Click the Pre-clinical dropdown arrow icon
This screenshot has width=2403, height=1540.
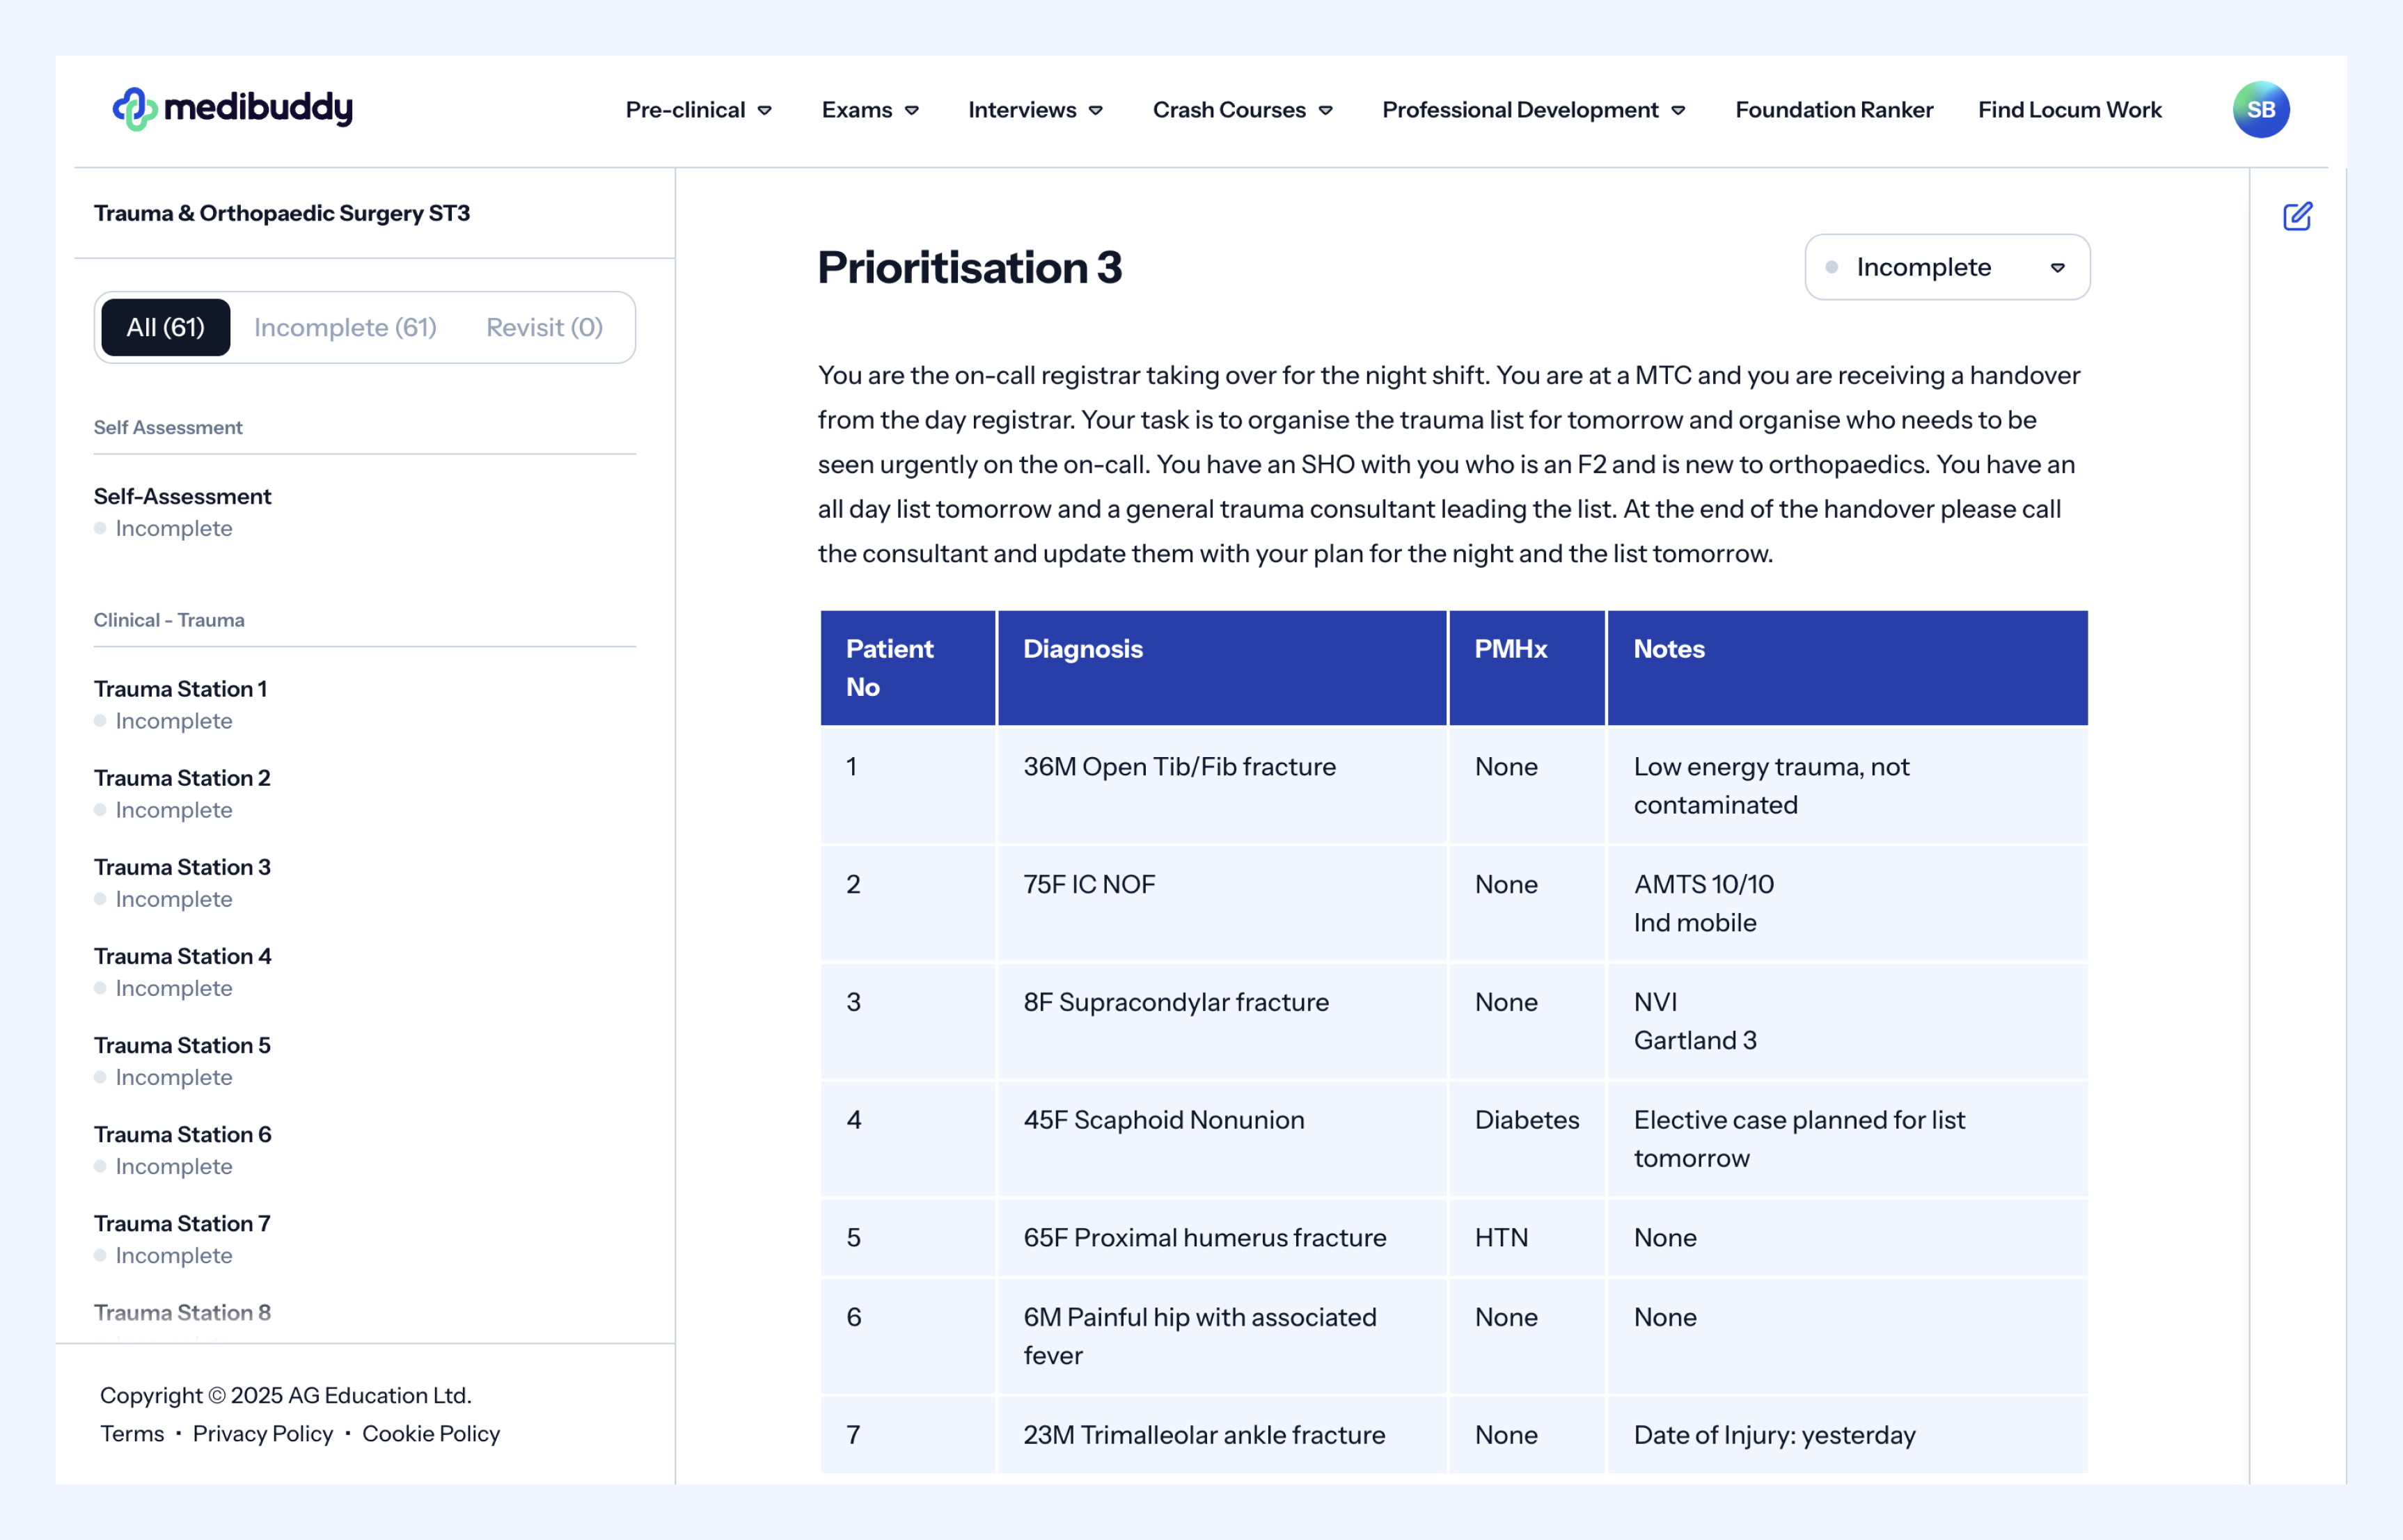click(x=765, y=111)
